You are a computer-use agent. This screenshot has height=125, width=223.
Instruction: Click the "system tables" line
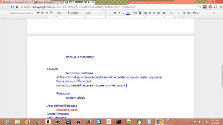(x=75, y=98)
